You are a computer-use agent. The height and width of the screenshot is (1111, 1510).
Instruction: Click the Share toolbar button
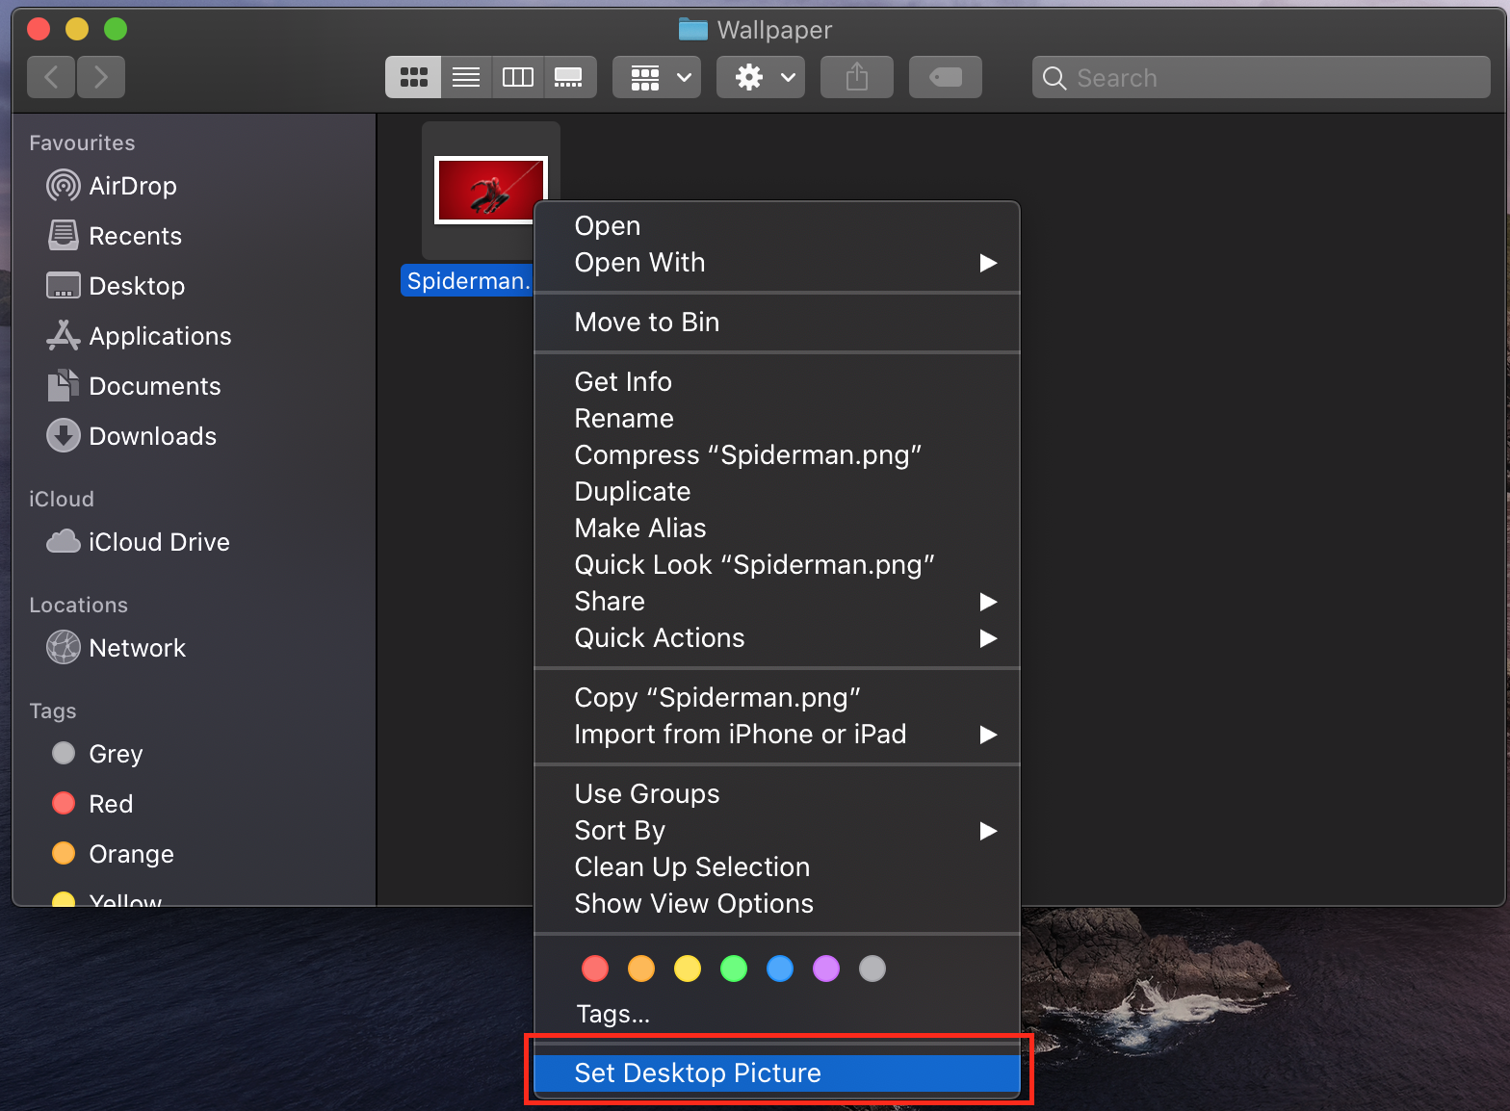tap(857, 77)
